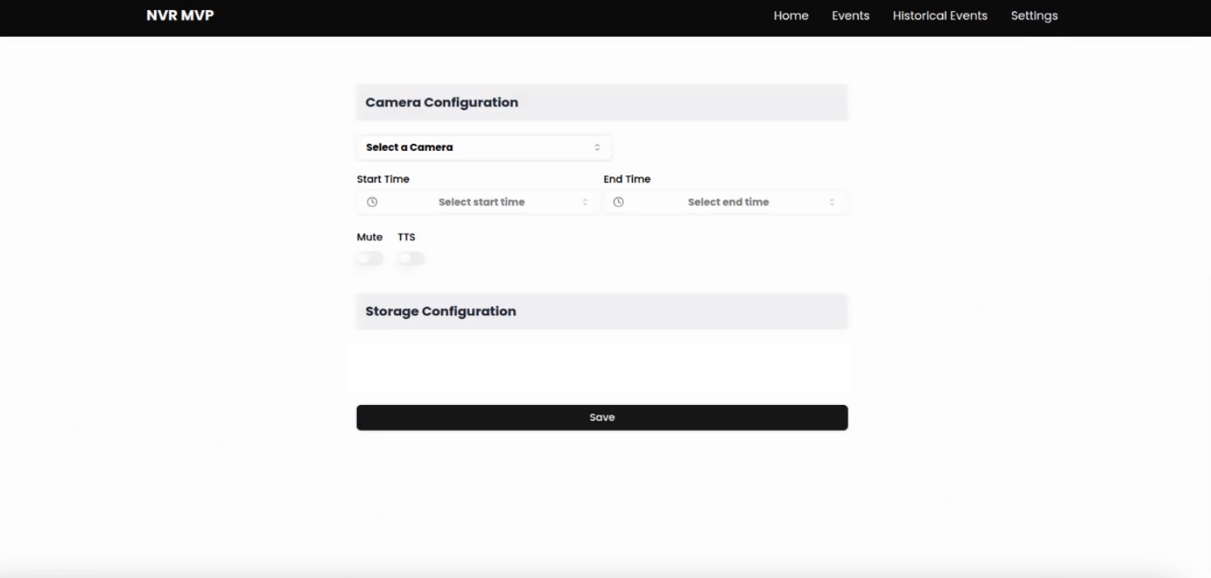Screen dimensions: 1211x578
Task: Click the Camera Configuration section header
Action: (442, 102)
